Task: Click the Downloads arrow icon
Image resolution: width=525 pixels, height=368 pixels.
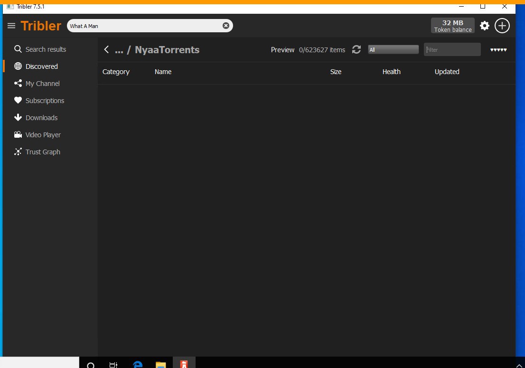Action: (x=18, y=117)
